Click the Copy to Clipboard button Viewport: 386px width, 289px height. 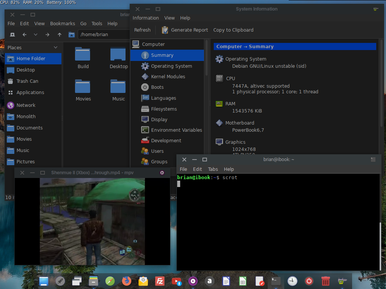233,30
